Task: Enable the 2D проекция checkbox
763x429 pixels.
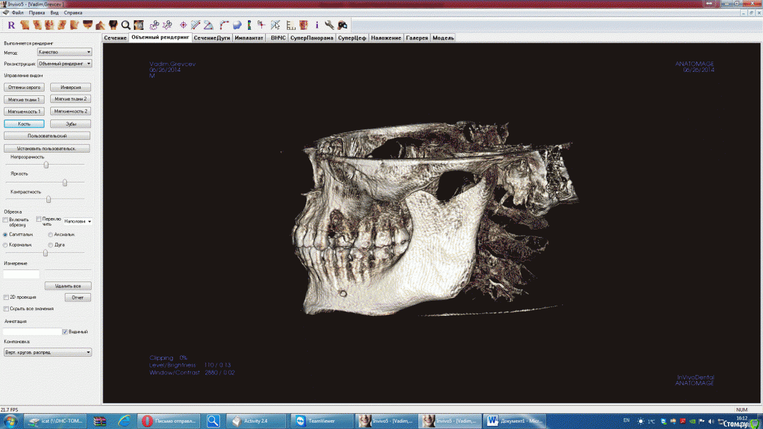Action: point(5,297)
